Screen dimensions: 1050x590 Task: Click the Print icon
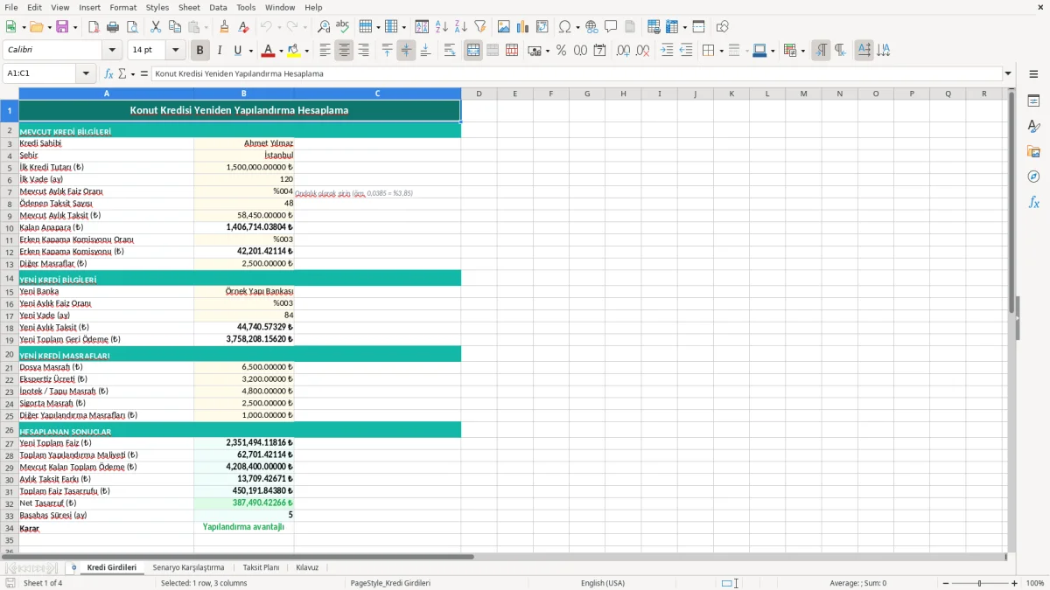(x=113, y=27)
